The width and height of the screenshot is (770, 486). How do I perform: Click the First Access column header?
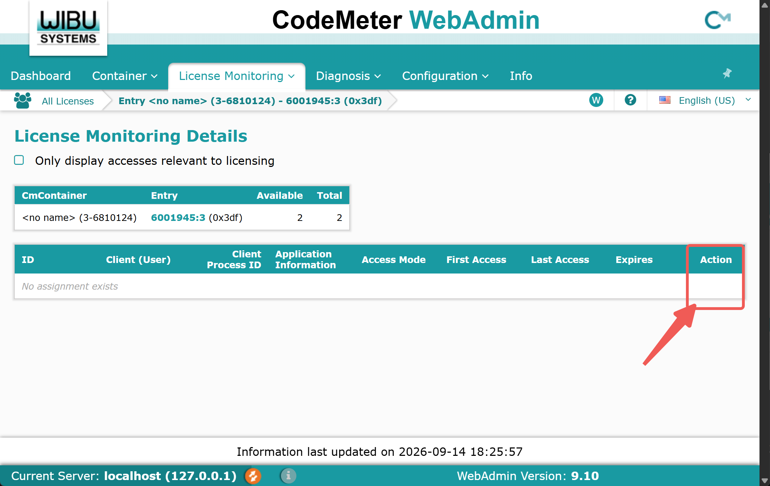pos(476,260)
